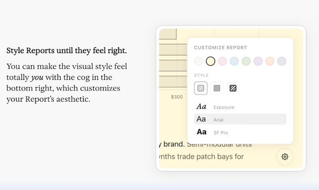Viewport: 319px width, 190px height.
Task: Select the orange color swatch
Action: click(x=270, y=61)
